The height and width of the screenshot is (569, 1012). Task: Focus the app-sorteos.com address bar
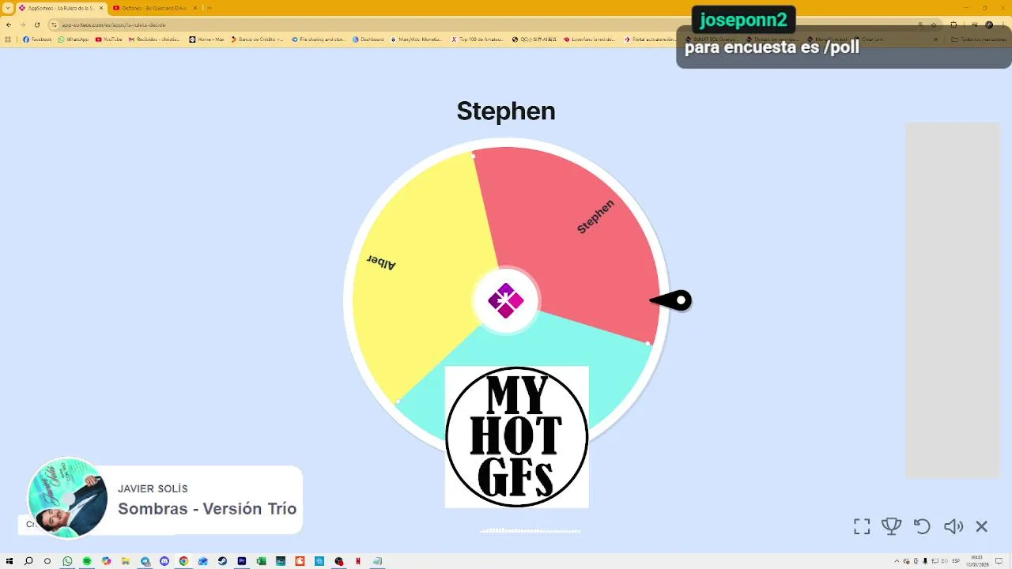point(474,24)
